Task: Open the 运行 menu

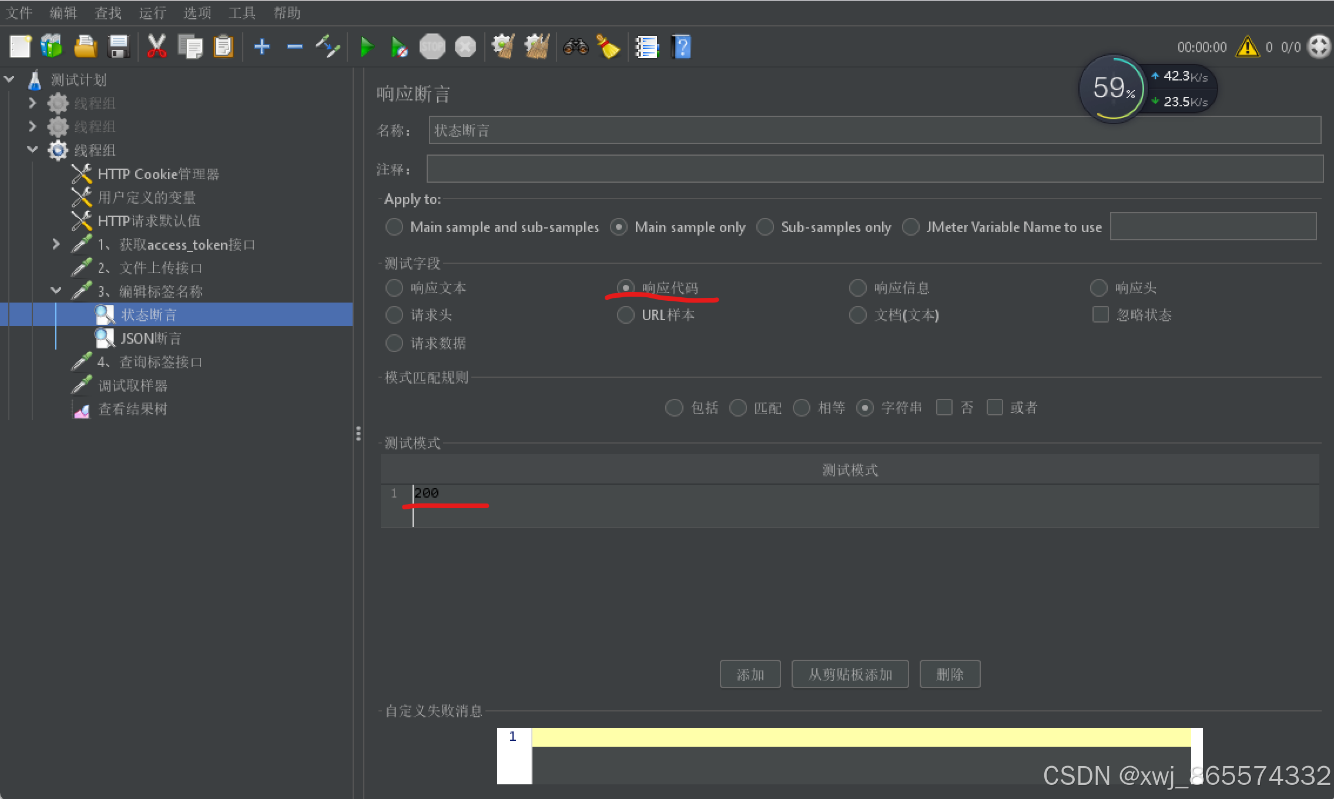Action: pyautogui.click(x=152, y=13)
